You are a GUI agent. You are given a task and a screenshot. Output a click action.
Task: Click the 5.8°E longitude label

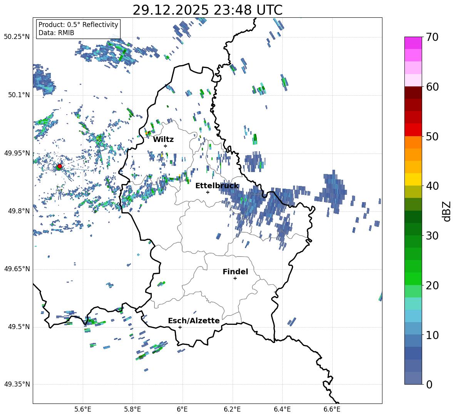click(132, 409)
